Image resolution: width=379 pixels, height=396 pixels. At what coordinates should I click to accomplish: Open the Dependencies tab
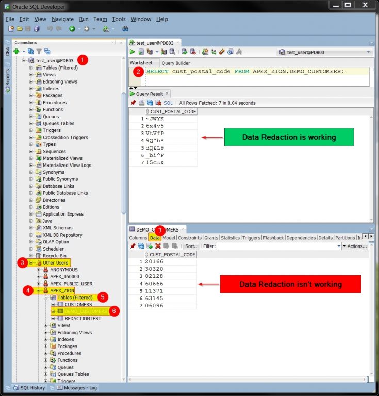tap(301, 238)
